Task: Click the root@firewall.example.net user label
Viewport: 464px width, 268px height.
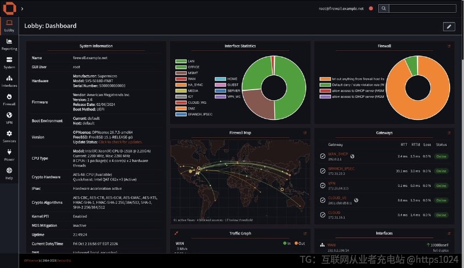Action: (341, 9)
